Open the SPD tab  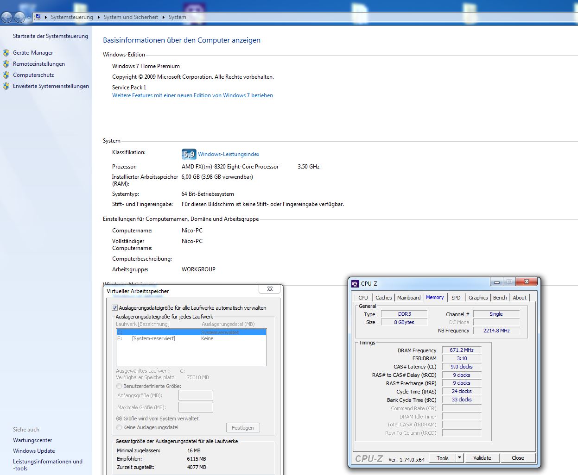click(x=456, y=298)
